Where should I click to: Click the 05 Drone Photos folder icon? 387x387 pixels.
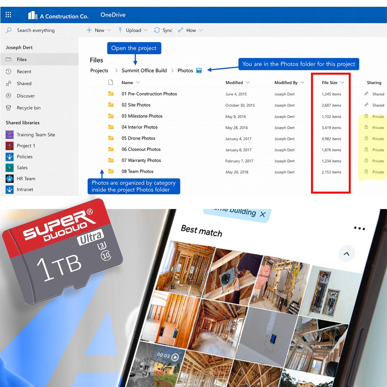(x=111, y=138)
